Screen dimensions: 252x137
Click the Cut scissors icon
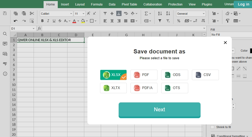tap(32, 13)
